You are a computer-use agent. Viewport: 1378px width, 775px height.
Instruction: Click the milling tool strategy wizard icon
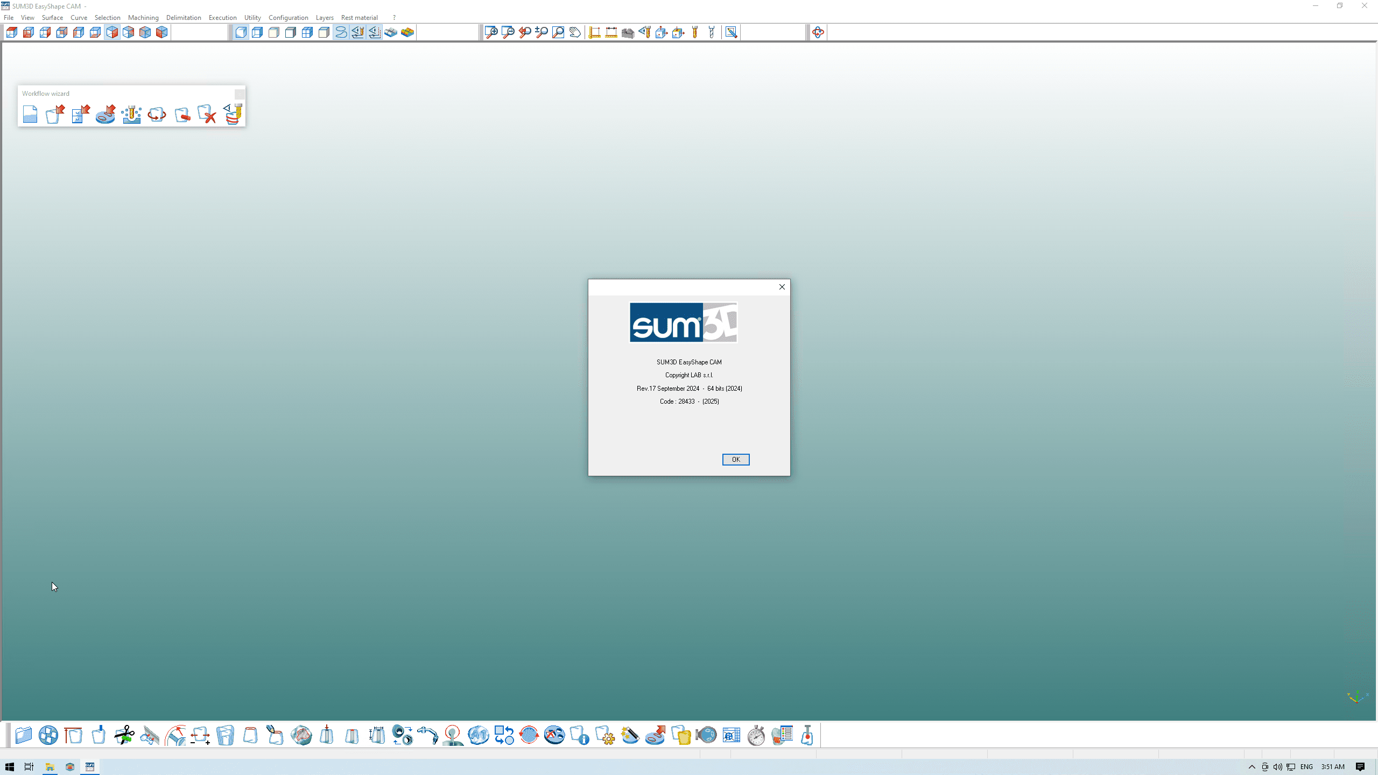coord(131,114)
